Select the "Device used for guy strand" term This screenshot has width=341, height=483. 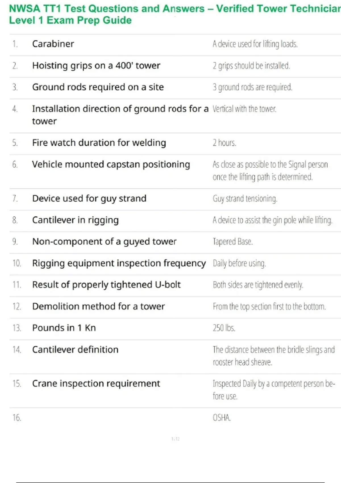89,198
